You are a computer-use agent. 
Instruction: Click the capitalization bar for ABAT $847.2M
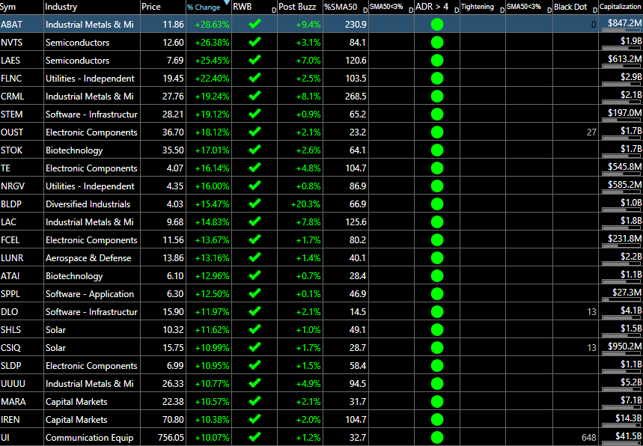(621, 30)
